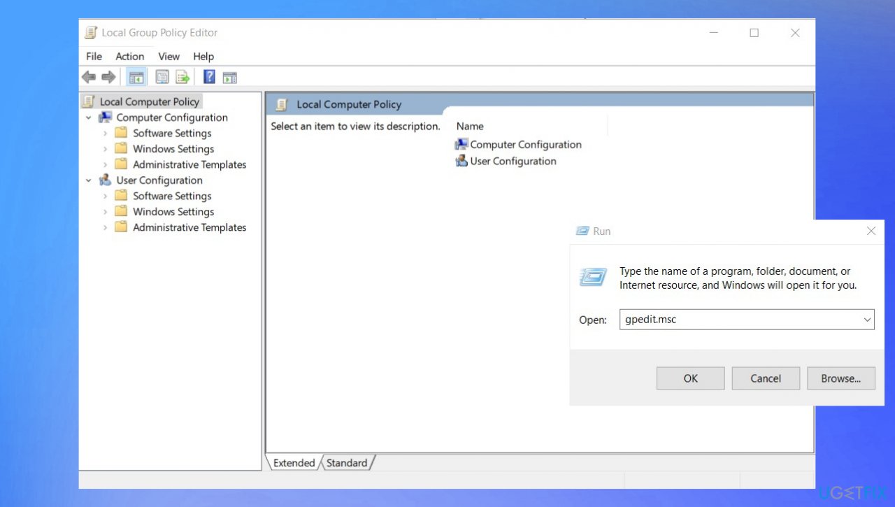Select Administrative Templates under User Configuration
Screen dimensions: 895x507
click(189, 227)
